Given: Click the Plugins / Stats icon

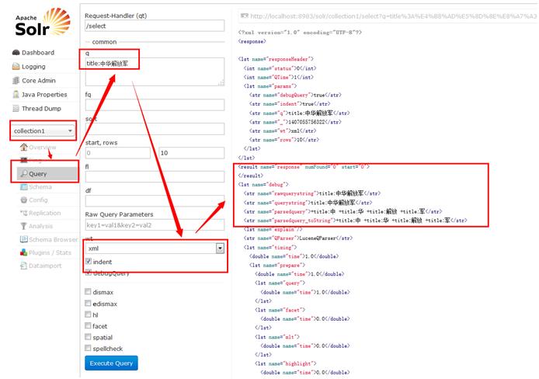Looking at the screenshot, I should [x=24, y=252].
